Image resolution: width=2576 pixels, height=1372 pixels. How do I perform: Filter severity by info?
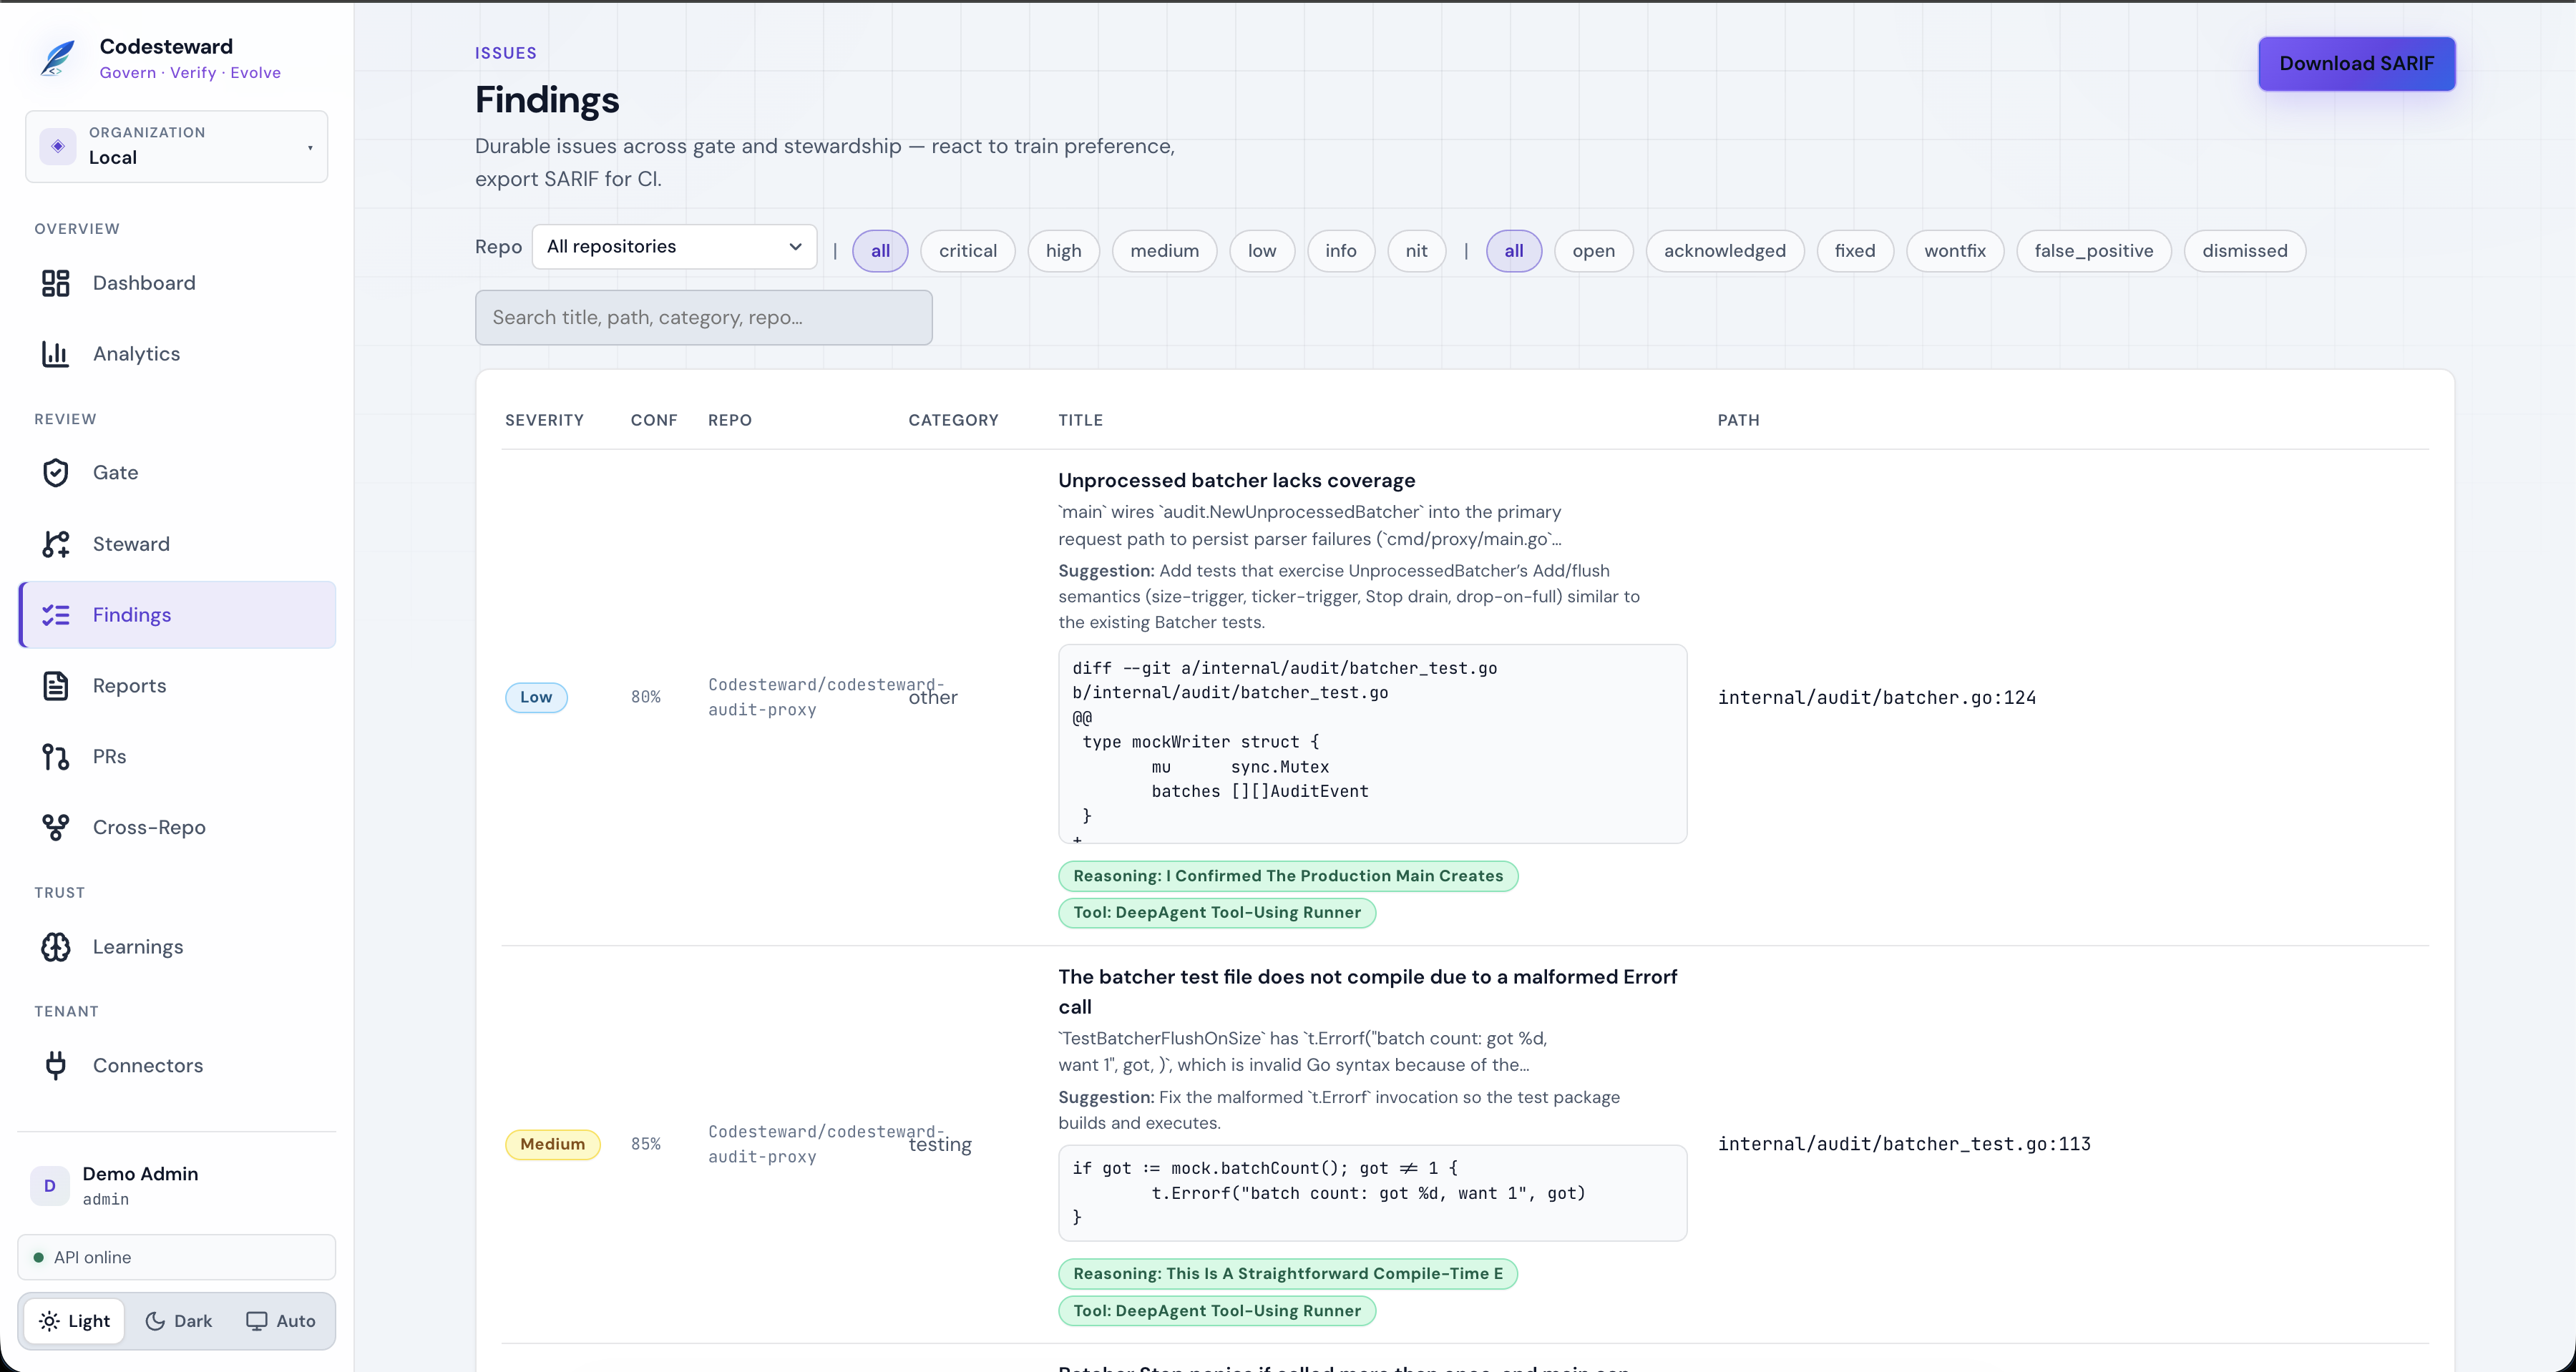tap(1340, 251)
